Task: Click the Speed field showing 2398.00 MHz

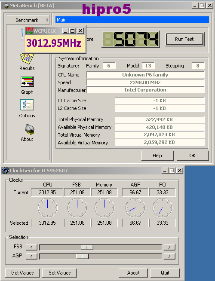Action: pos(145,82)
